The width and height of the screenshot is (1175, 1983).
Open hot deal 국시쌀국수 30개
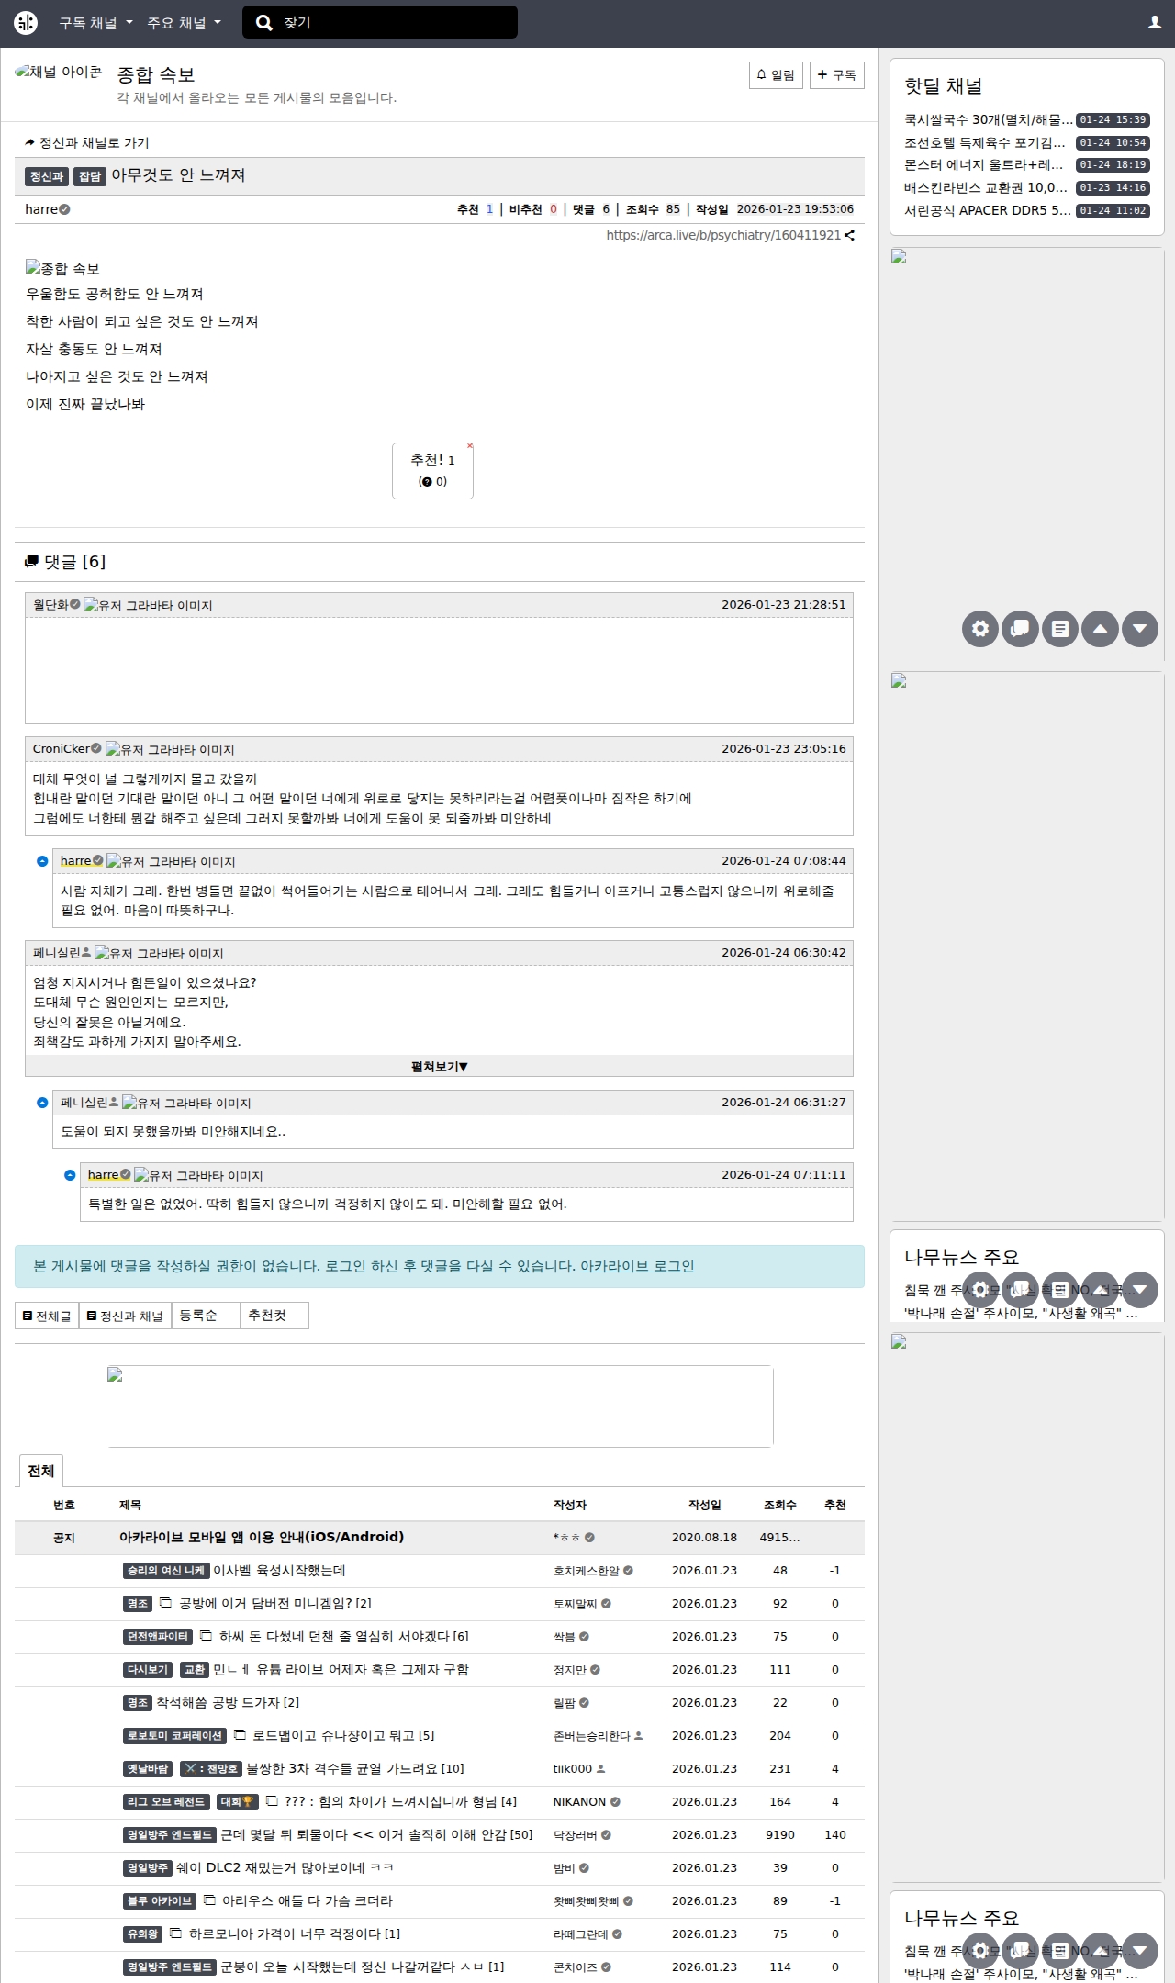click(x=989, y=120)
